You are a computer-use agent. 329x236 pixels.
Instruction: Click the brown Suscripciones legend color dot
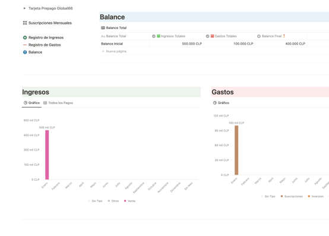click(282, 196)
